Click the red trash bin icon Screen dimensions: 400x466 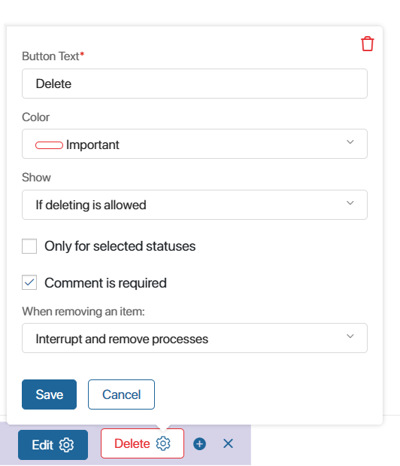tap(368, 44)
